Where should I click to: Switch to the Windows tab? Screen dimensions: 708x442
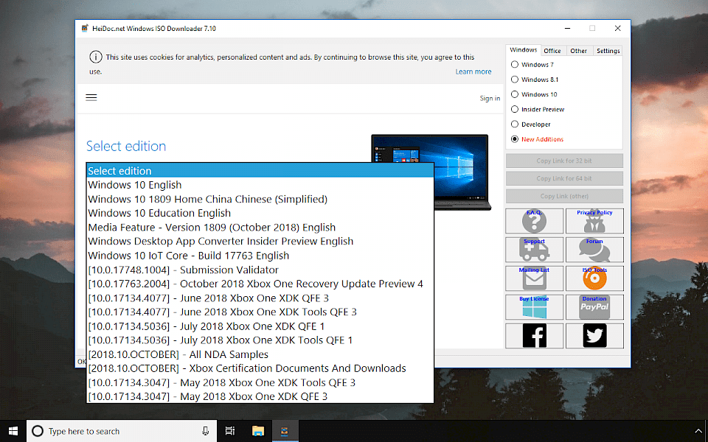click(x=524, y=50)
